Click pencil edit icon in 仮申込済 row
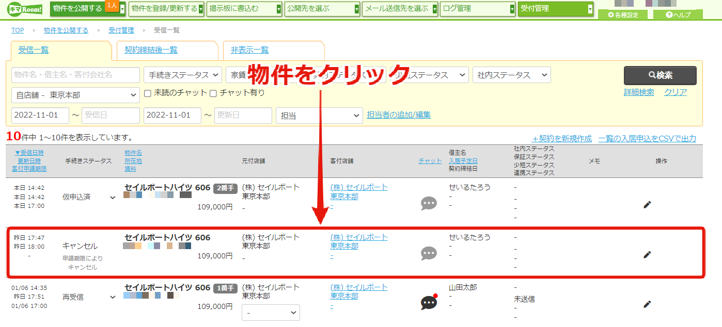Viewport: 722px width, 327px height. [647, 205]
